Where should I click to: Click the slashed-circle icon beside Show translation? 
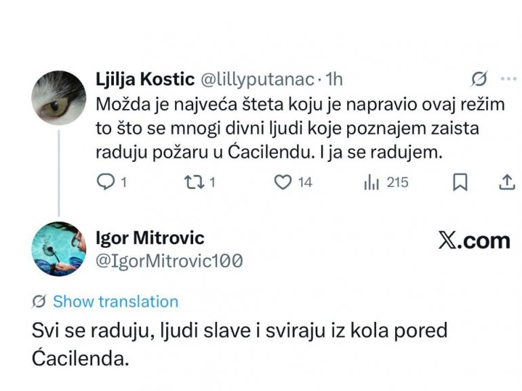[x=39, y=302]
